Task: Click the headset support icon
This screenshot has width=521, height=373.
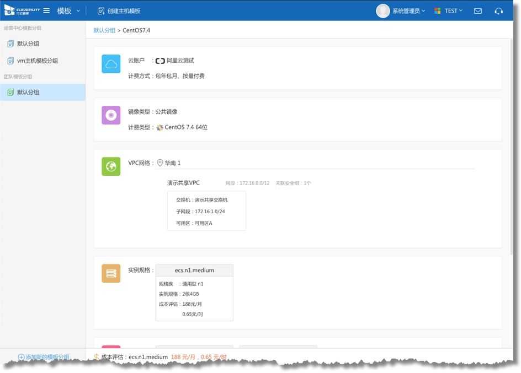Action: (499, 11)
